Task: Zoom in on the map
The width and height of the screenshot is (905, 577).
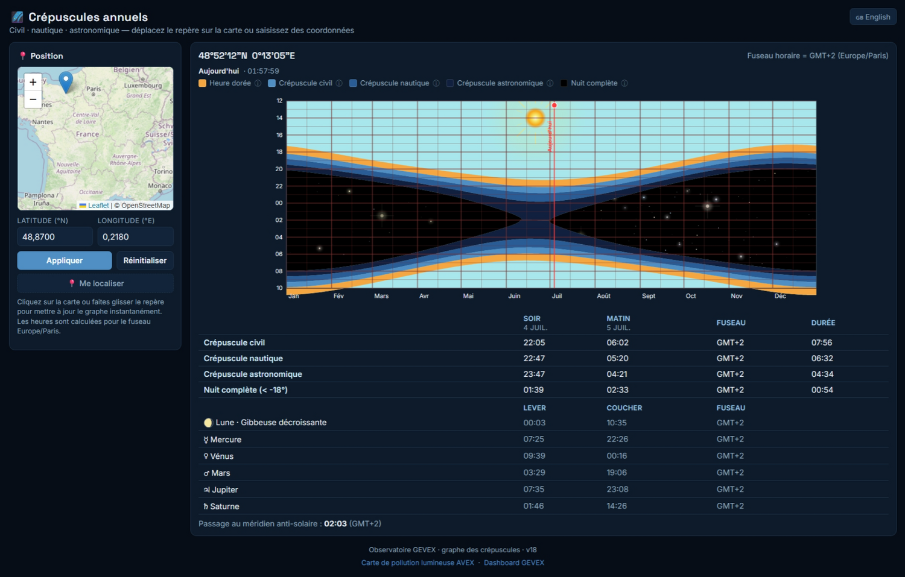Action: pos(33,82)
